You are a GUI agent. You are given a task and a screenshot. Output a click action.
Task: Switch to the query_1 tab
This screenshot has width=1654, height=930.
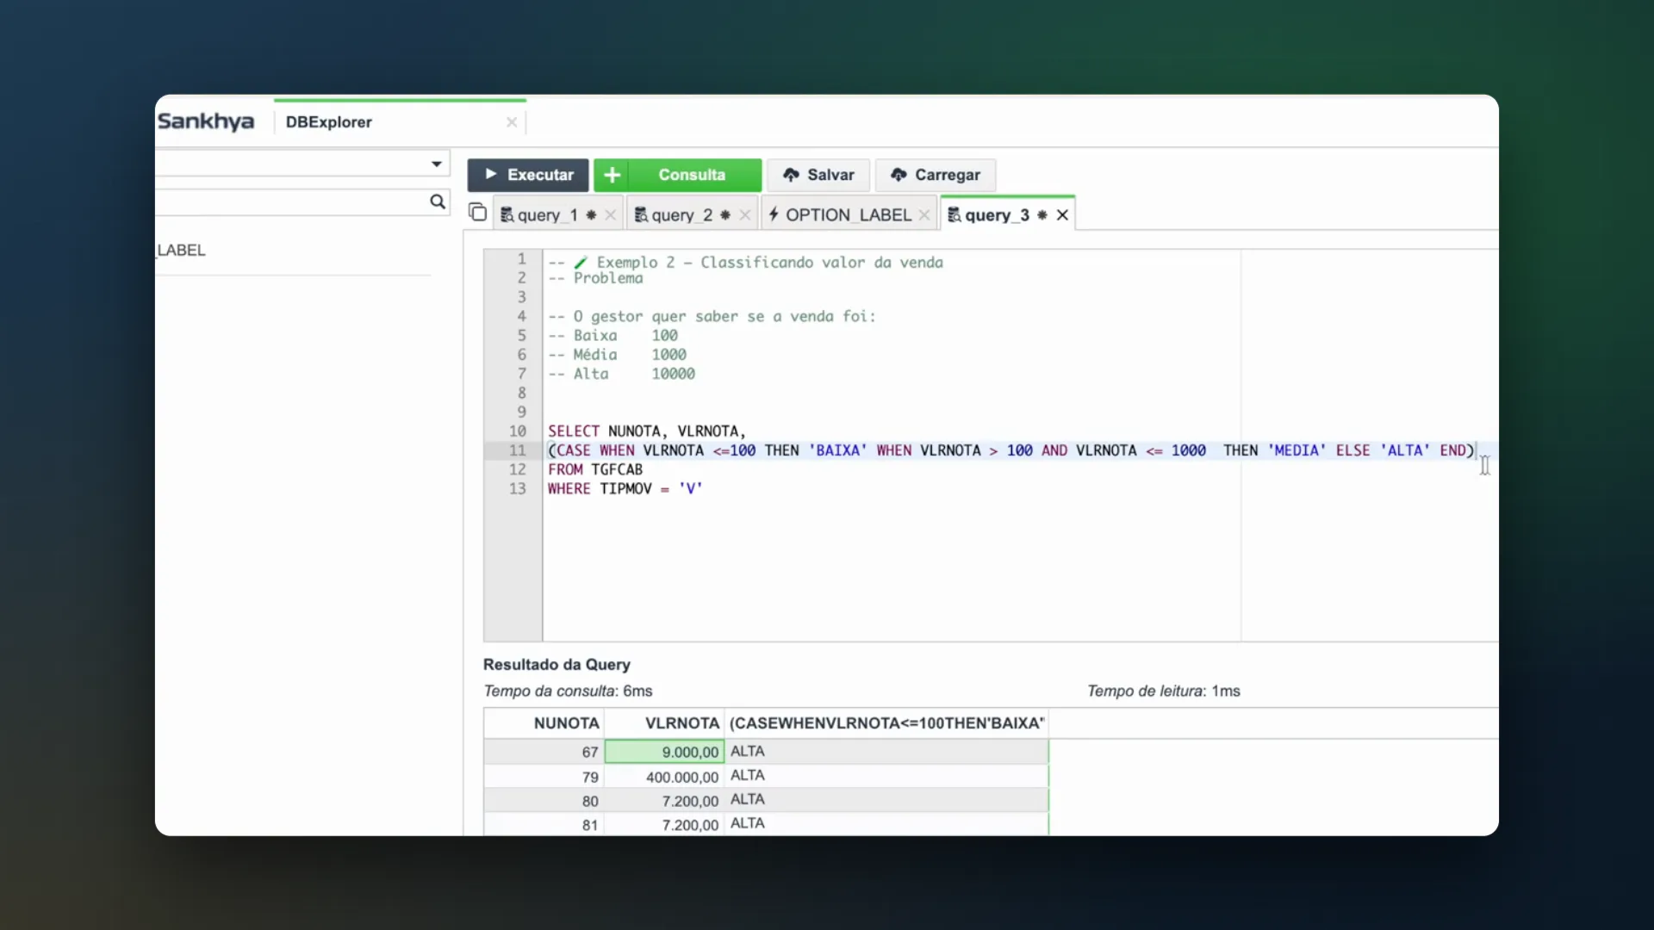pos(548,215)
